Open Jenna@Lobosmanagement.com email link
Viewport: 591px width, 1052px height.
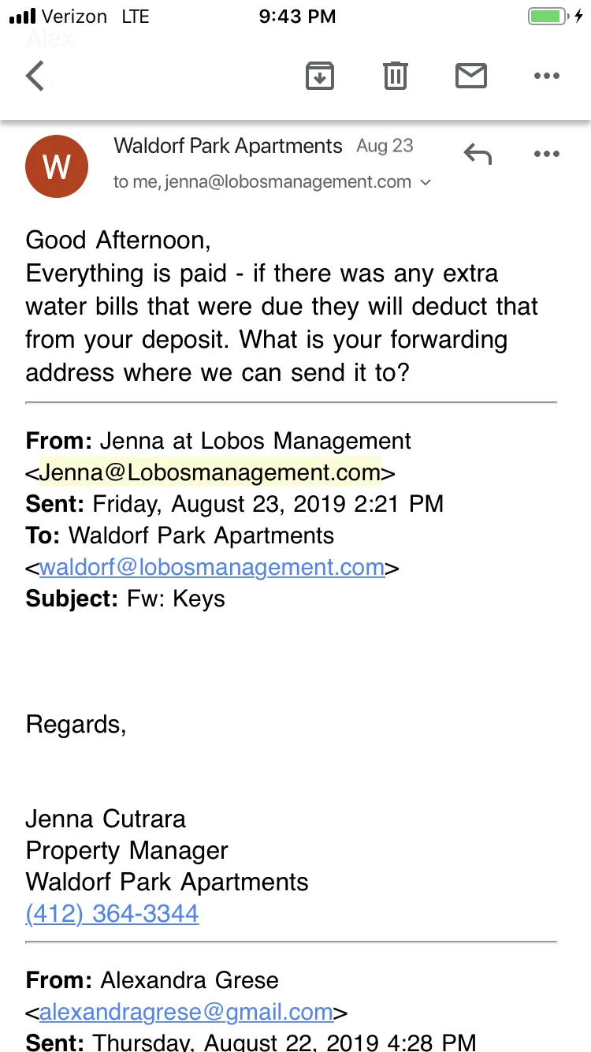(x=210, y=472)
